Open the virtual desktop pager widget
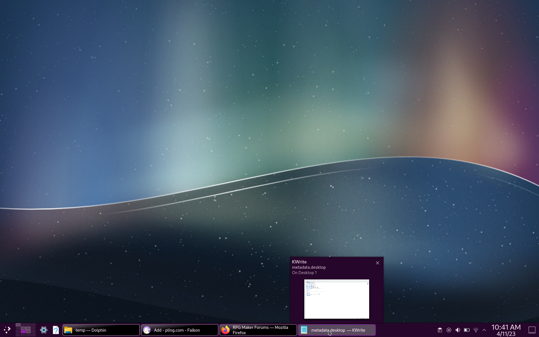Screen dimensions: 539x337 [26, 330]
